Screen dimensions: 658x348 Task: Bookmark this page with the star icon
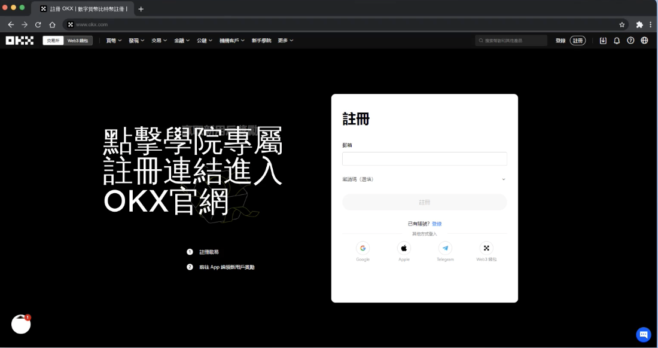[622, 25]
